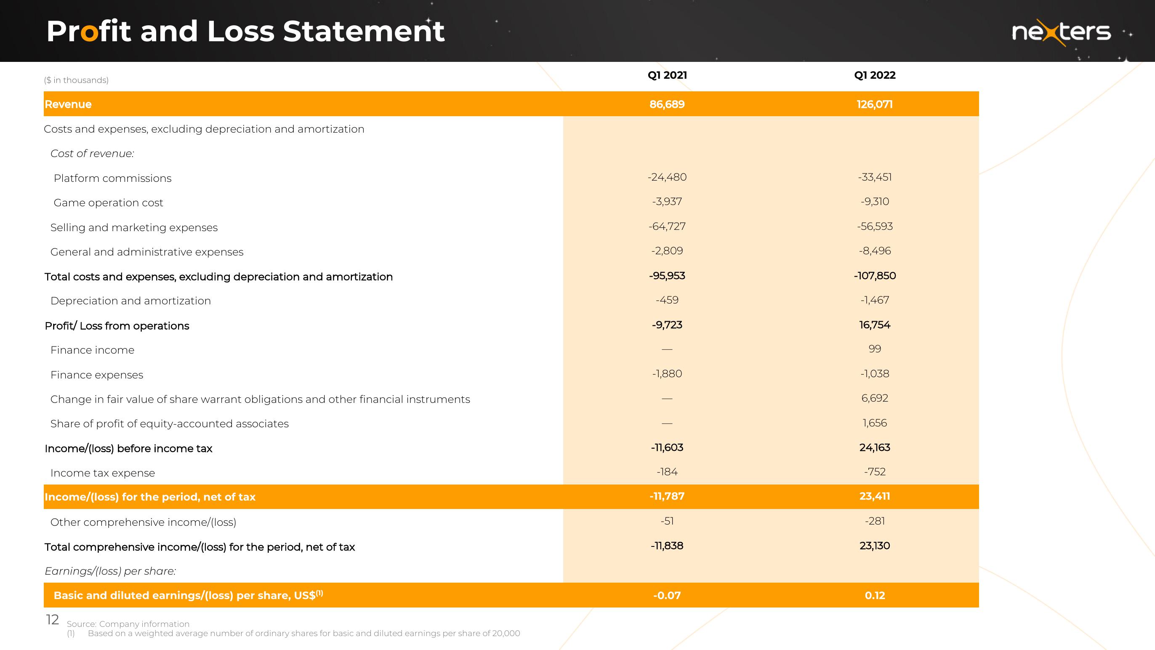The image size is (1155, 650).
Task: Select the value -459
Action: (667, 300)
